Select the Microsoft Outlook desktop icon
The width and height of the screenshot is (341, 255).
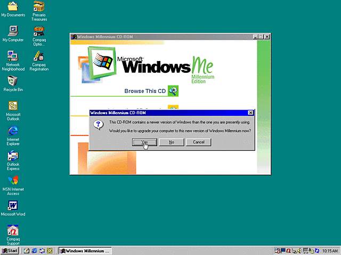(13, 111)
